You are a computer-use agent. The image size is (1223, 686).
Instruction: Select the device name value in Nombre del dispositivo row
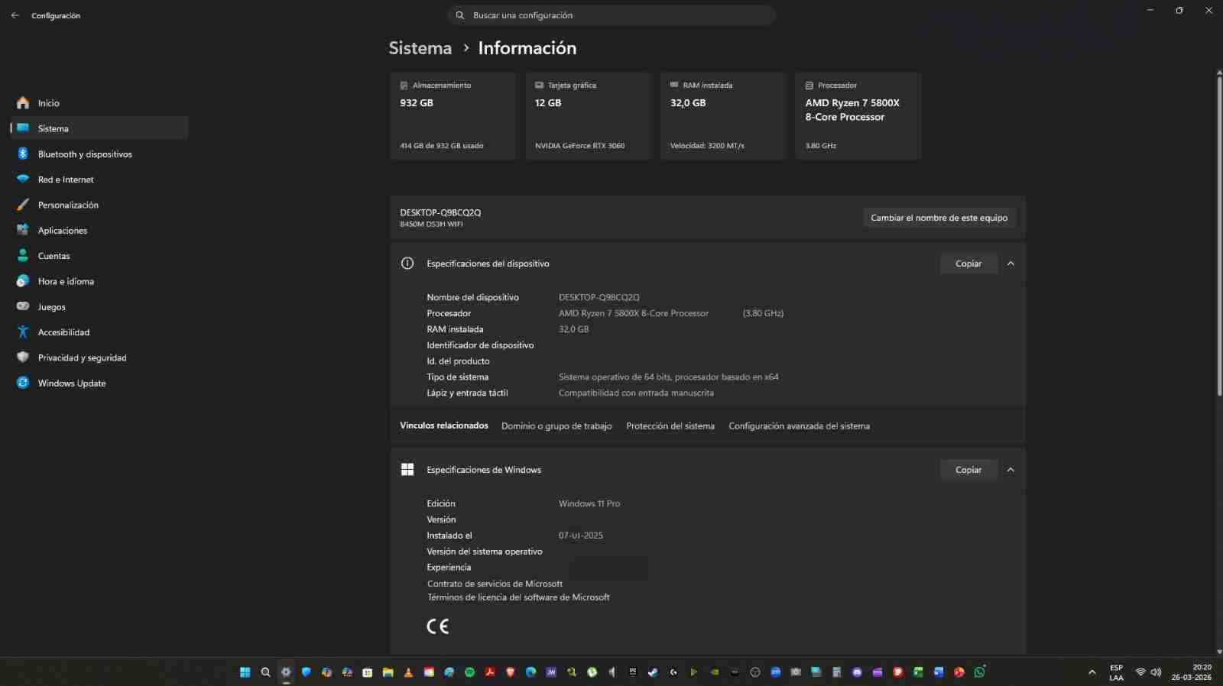599,297
